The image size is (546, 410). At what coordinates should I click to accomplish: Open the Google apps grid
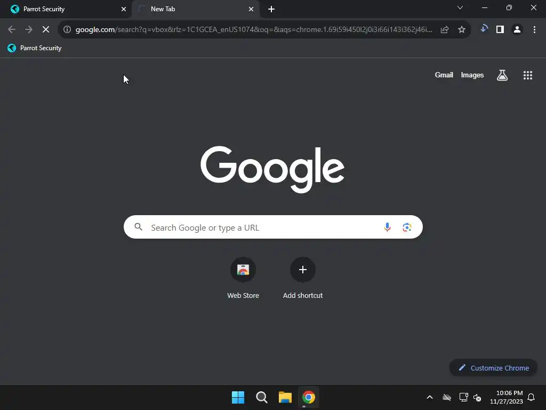point(528,75)
